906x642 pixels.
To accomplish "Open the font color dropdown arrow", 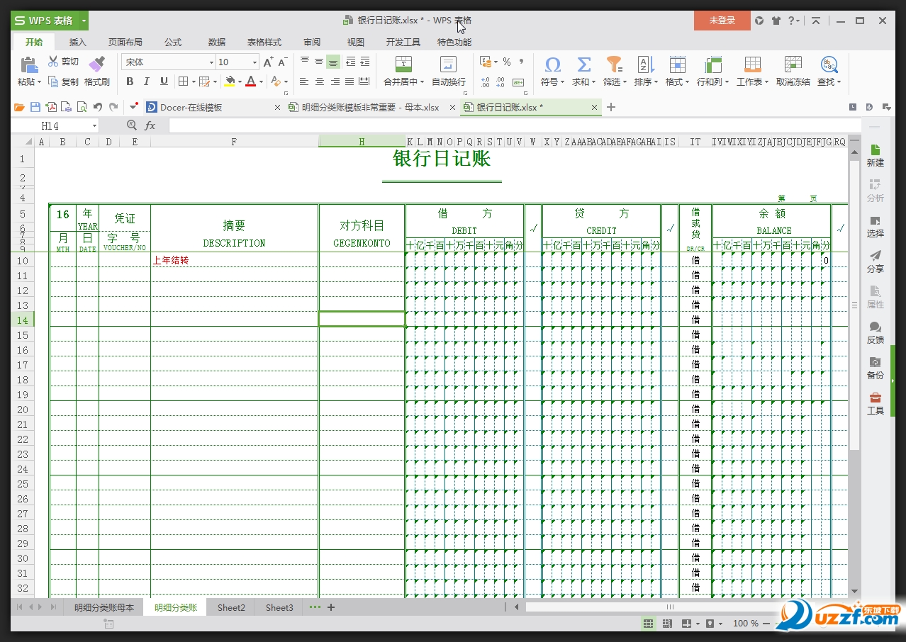I will tap(261, 82).
